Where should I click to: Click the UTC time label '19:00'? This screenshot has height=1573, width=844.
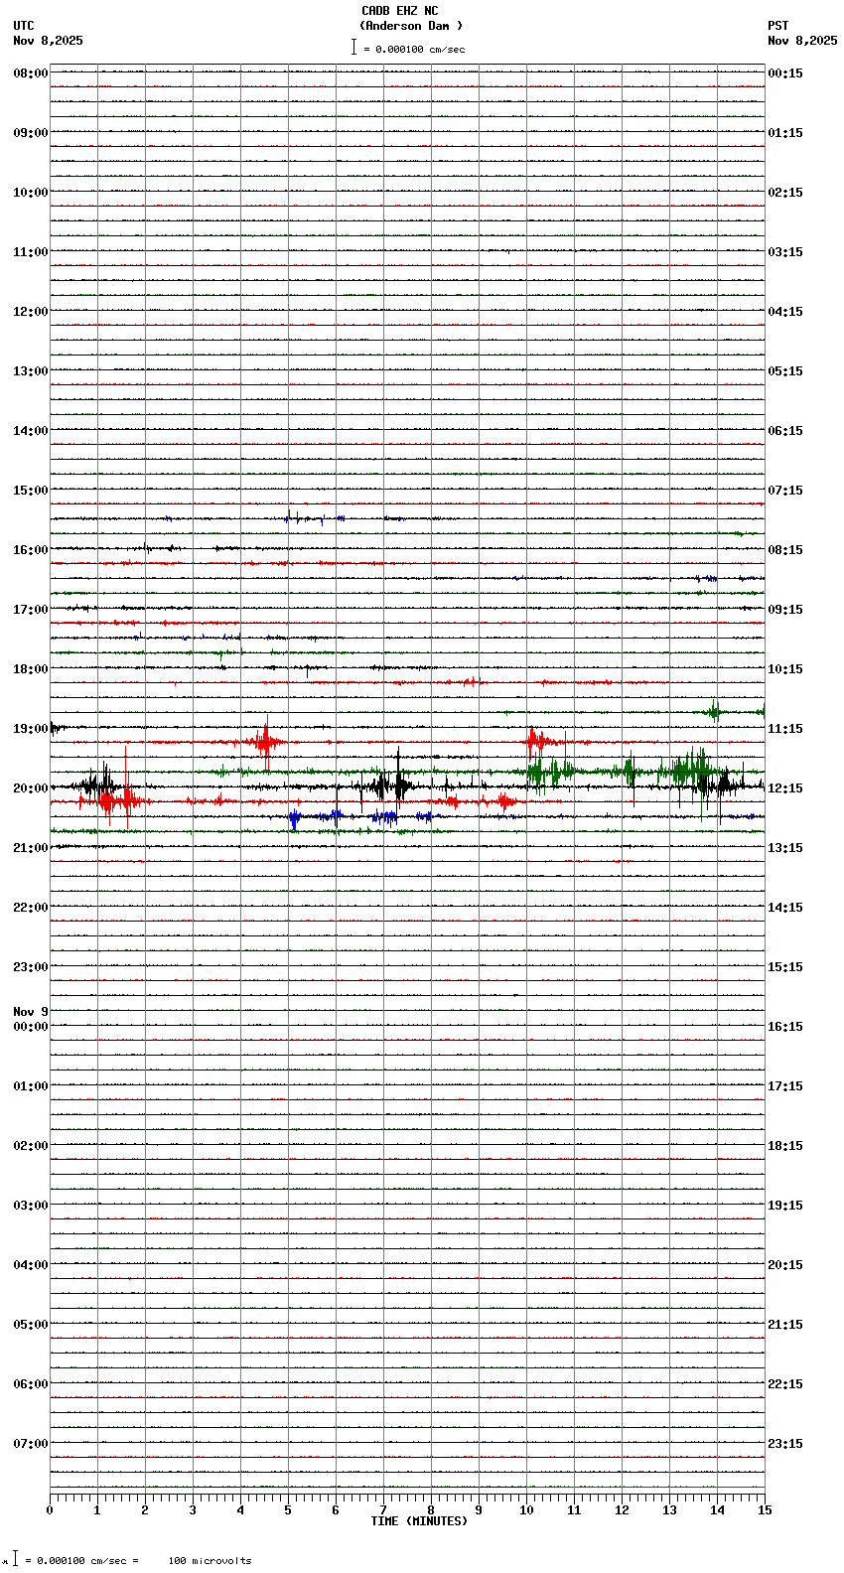coord(30,729)
